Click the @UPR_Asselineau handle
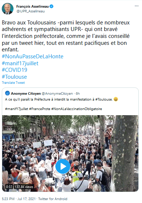Screen dimensions: 142x203 click(x=31, y=11)
